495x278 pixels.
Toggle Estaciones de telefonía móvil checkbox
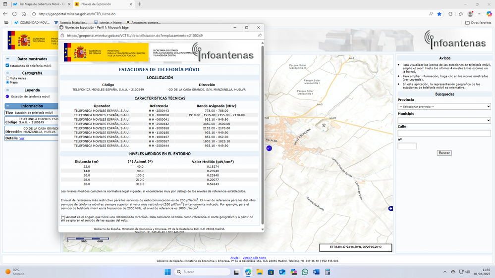pos(7,66)
